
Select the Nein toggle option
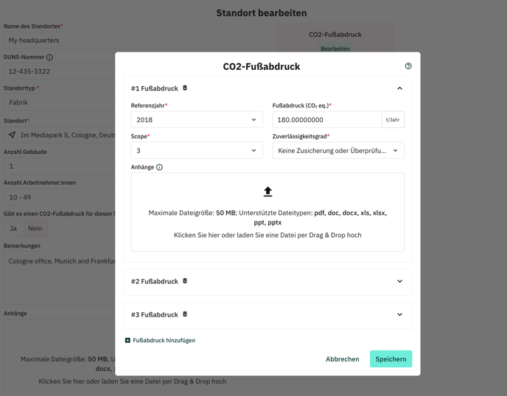click(35, 228)
